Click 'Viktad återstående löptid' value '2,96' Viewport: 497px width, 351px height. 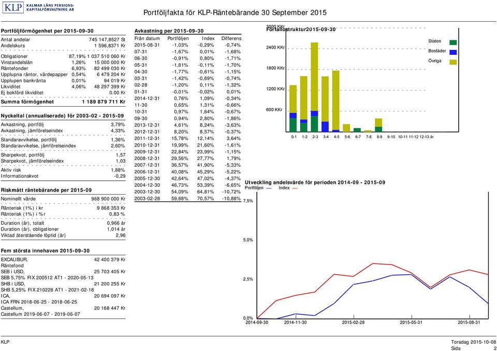coord(121,235)
